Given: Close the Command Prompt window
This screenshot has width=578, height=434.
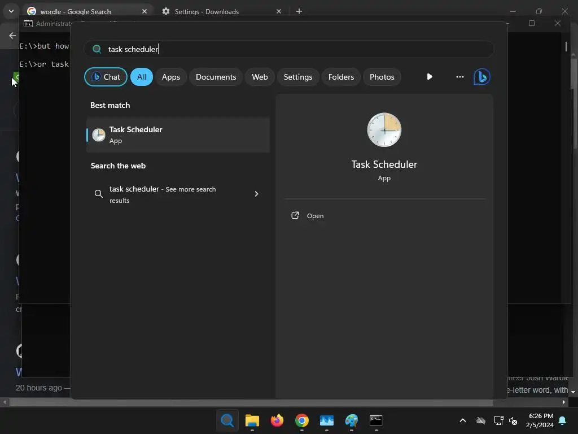Looking at the screenshot, I should 558,23.
